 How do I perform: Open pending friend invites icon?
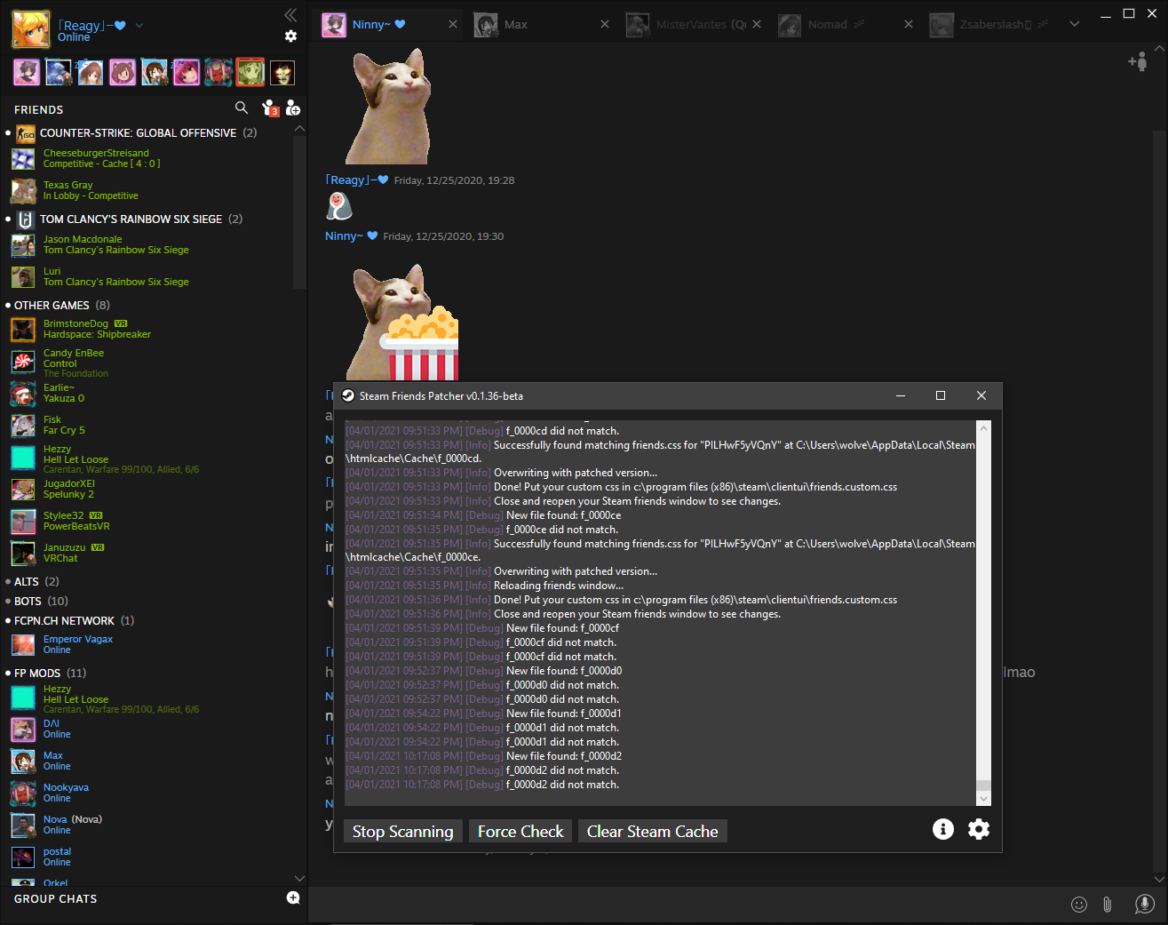tap(270, 108)
